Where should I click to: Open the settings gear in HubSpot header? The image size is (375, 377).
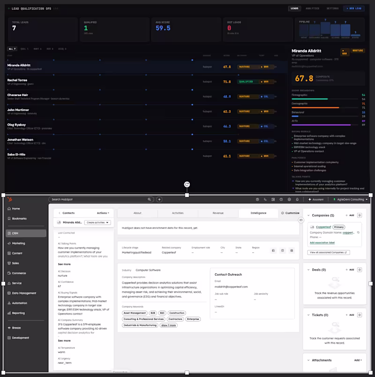289,199
